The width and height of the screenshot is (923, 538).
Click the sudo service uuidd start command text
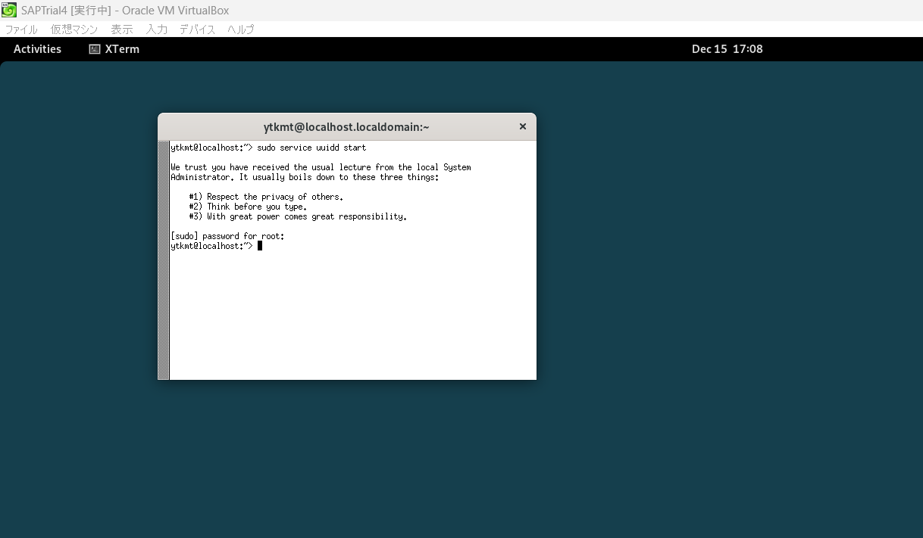point(311,147)
